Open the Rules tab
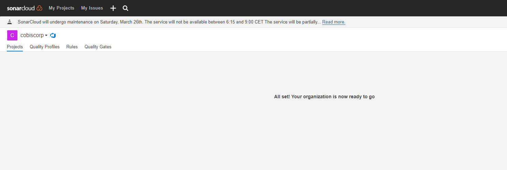This screenshot has width=507, height=170. point(72,47)
